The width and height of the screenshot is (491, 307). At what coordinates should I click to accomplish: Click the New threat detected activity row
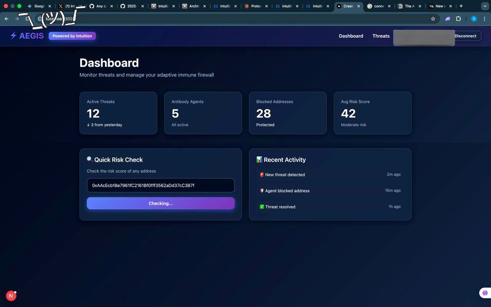330,174
